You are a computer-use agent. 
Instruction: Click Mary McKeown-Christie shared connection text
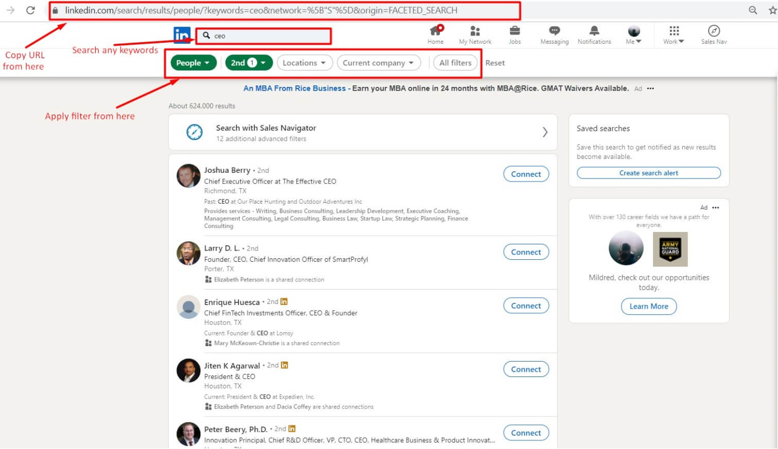(x=277, y=343)
